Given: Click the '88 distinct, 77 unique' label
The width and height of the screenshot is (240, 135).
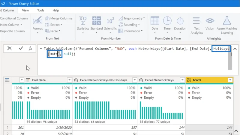Looking at the screenshot, I should (155, 122).
